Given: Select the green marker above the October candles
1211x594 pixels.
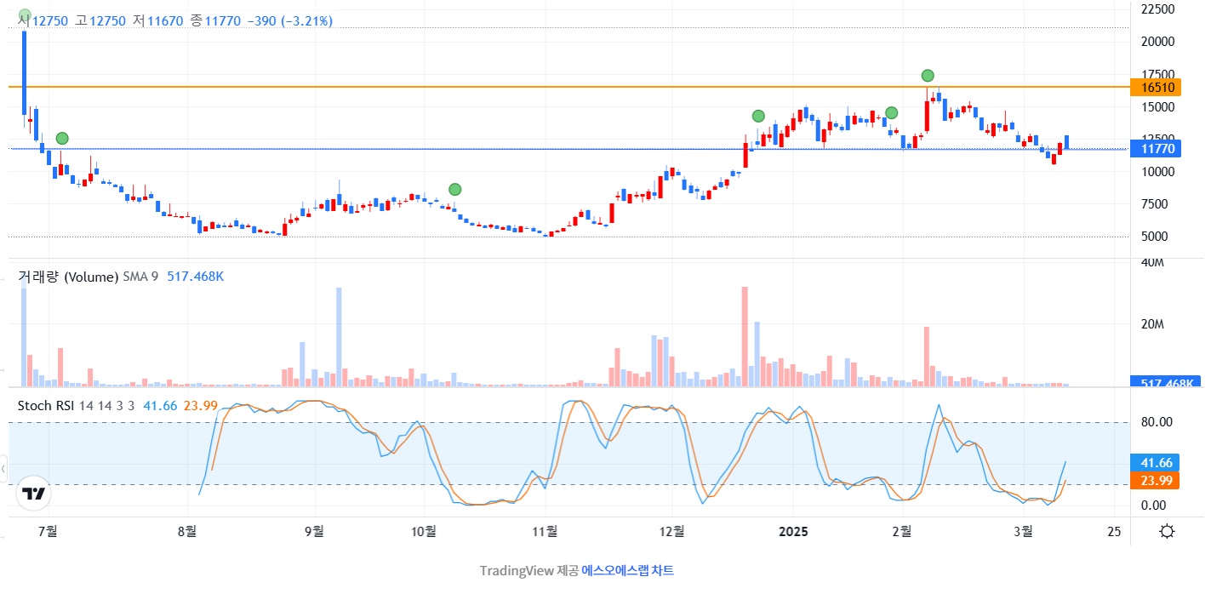Looking at the screenshot, I should 455,189.
